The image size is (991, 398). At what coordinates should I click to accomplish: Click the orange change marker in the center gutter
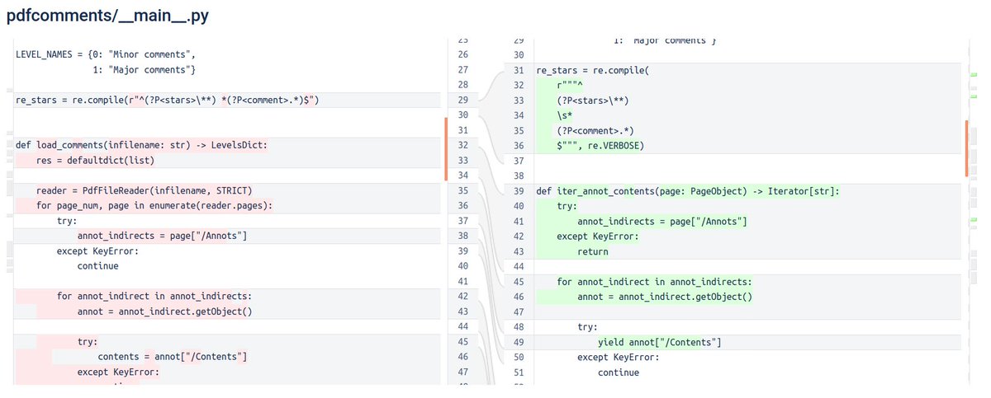(x=446, y=149)
